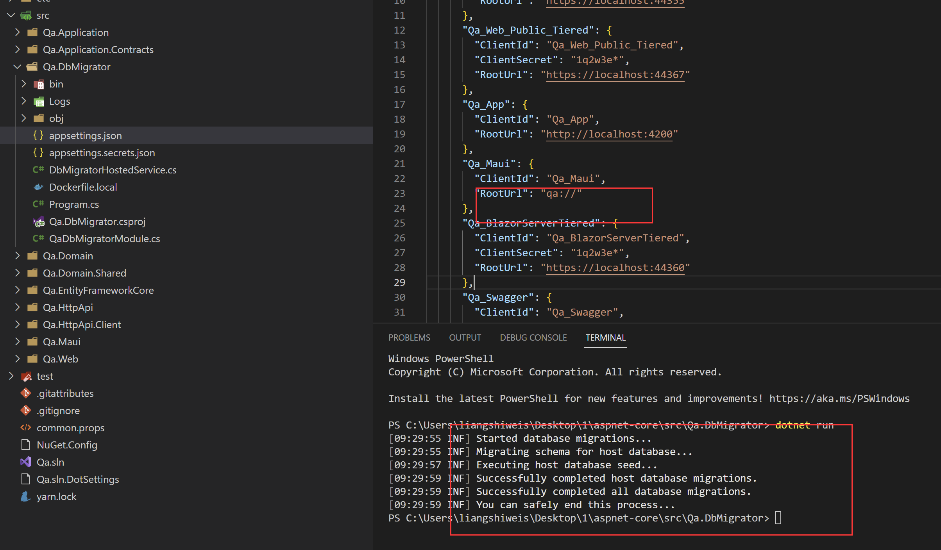
Task: Collapse the src root folder
Action: pyautogui.click(x=11, y=16)
